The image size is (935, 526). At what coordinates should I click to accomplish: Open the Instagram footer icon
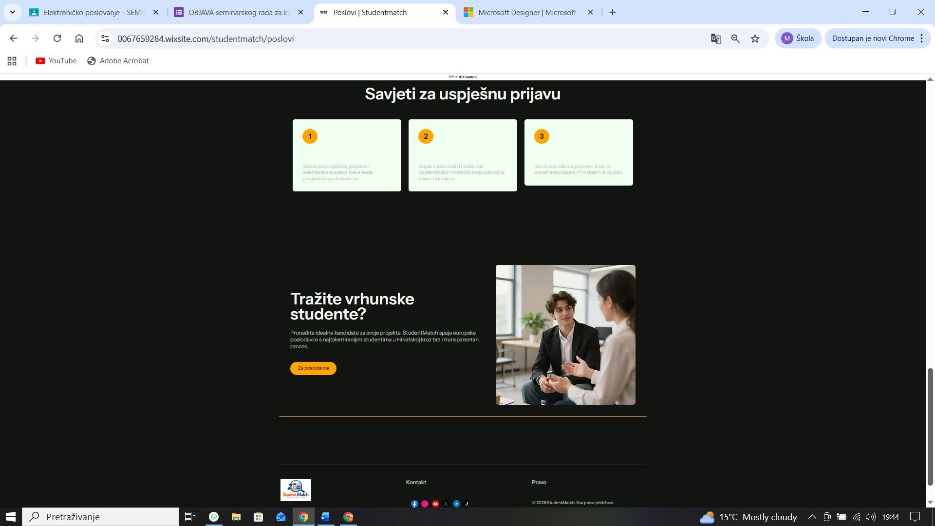tap(425, 504)
